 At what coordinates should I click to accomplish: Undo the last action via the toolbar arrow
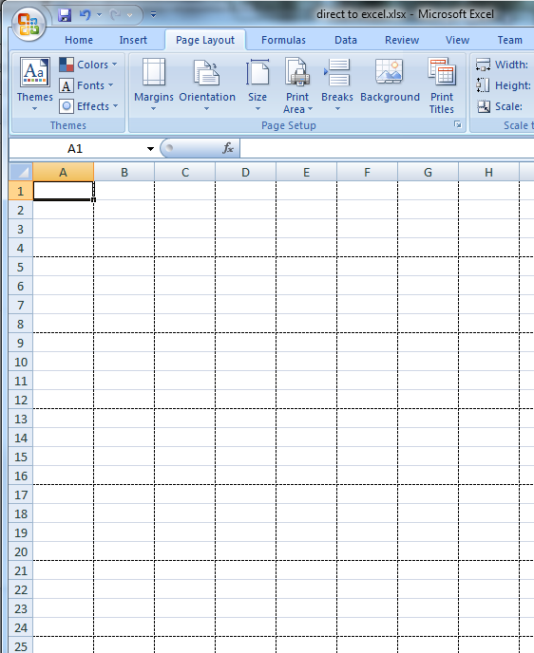coord(85,15)
